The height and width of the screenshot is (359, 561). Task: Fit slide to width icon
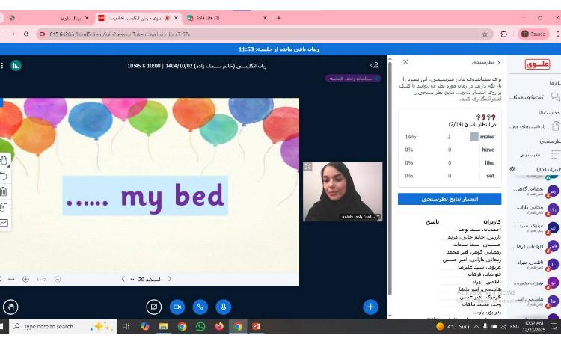point(11,279)
